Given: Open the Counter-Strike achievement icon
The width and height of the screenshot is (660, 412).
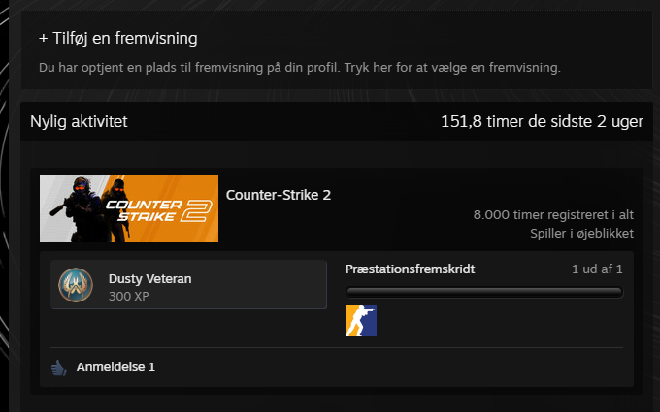Looking at the screenshot, I should pos(361,321).
